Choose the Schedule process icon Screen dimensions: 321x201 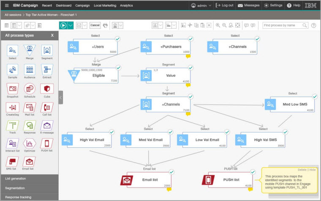[30, 89]
